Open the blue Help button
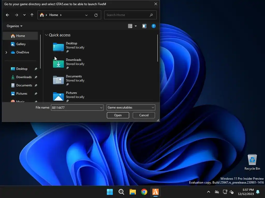Image resolution: width=265 pixels, height=198 pixels. pyautogui.click(x=154, y=26)
